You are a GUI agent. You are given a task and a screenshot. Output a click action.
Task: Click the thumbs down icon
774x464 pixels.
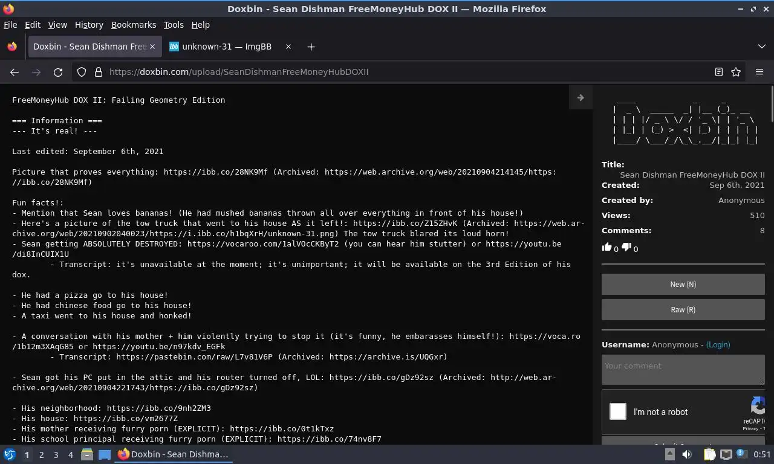click(x=626, y=246)
